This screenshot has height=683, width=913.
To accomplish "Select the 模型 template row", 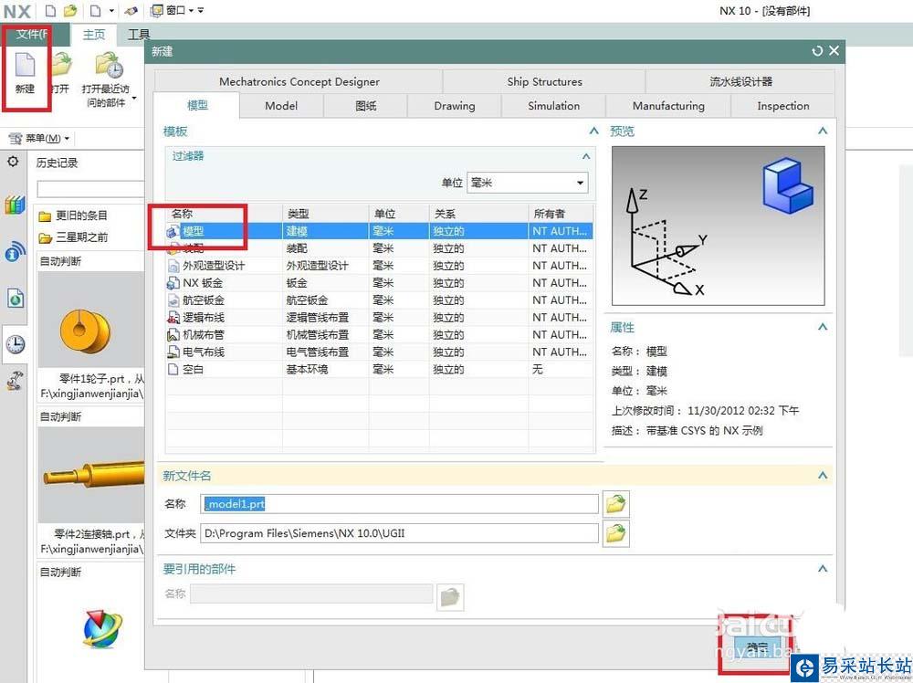I will pos(379,231).
